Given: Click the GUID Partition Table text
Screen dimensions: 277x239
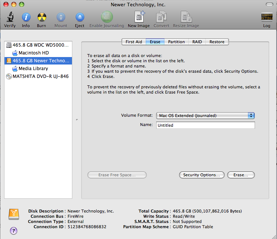Looking at the screenshot, I should pyautogui.click(x=193, y=227).
